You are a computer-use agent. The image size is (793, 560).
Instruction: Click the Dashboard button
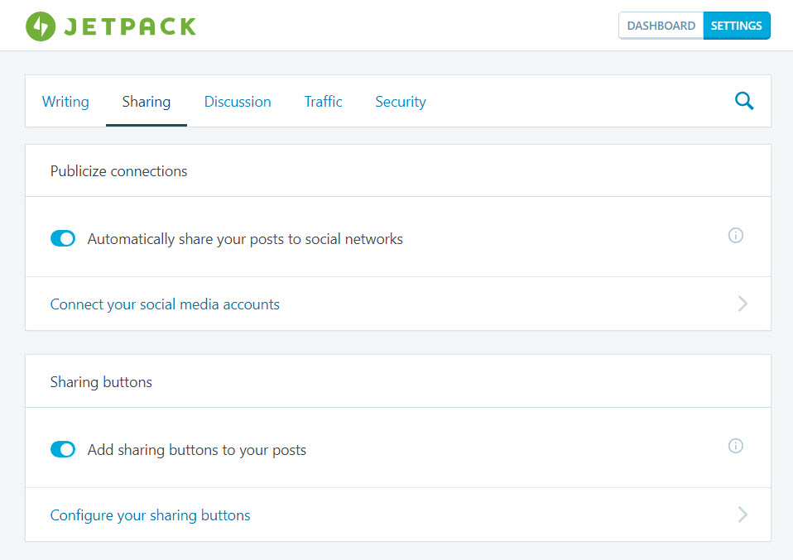(661, 26)
